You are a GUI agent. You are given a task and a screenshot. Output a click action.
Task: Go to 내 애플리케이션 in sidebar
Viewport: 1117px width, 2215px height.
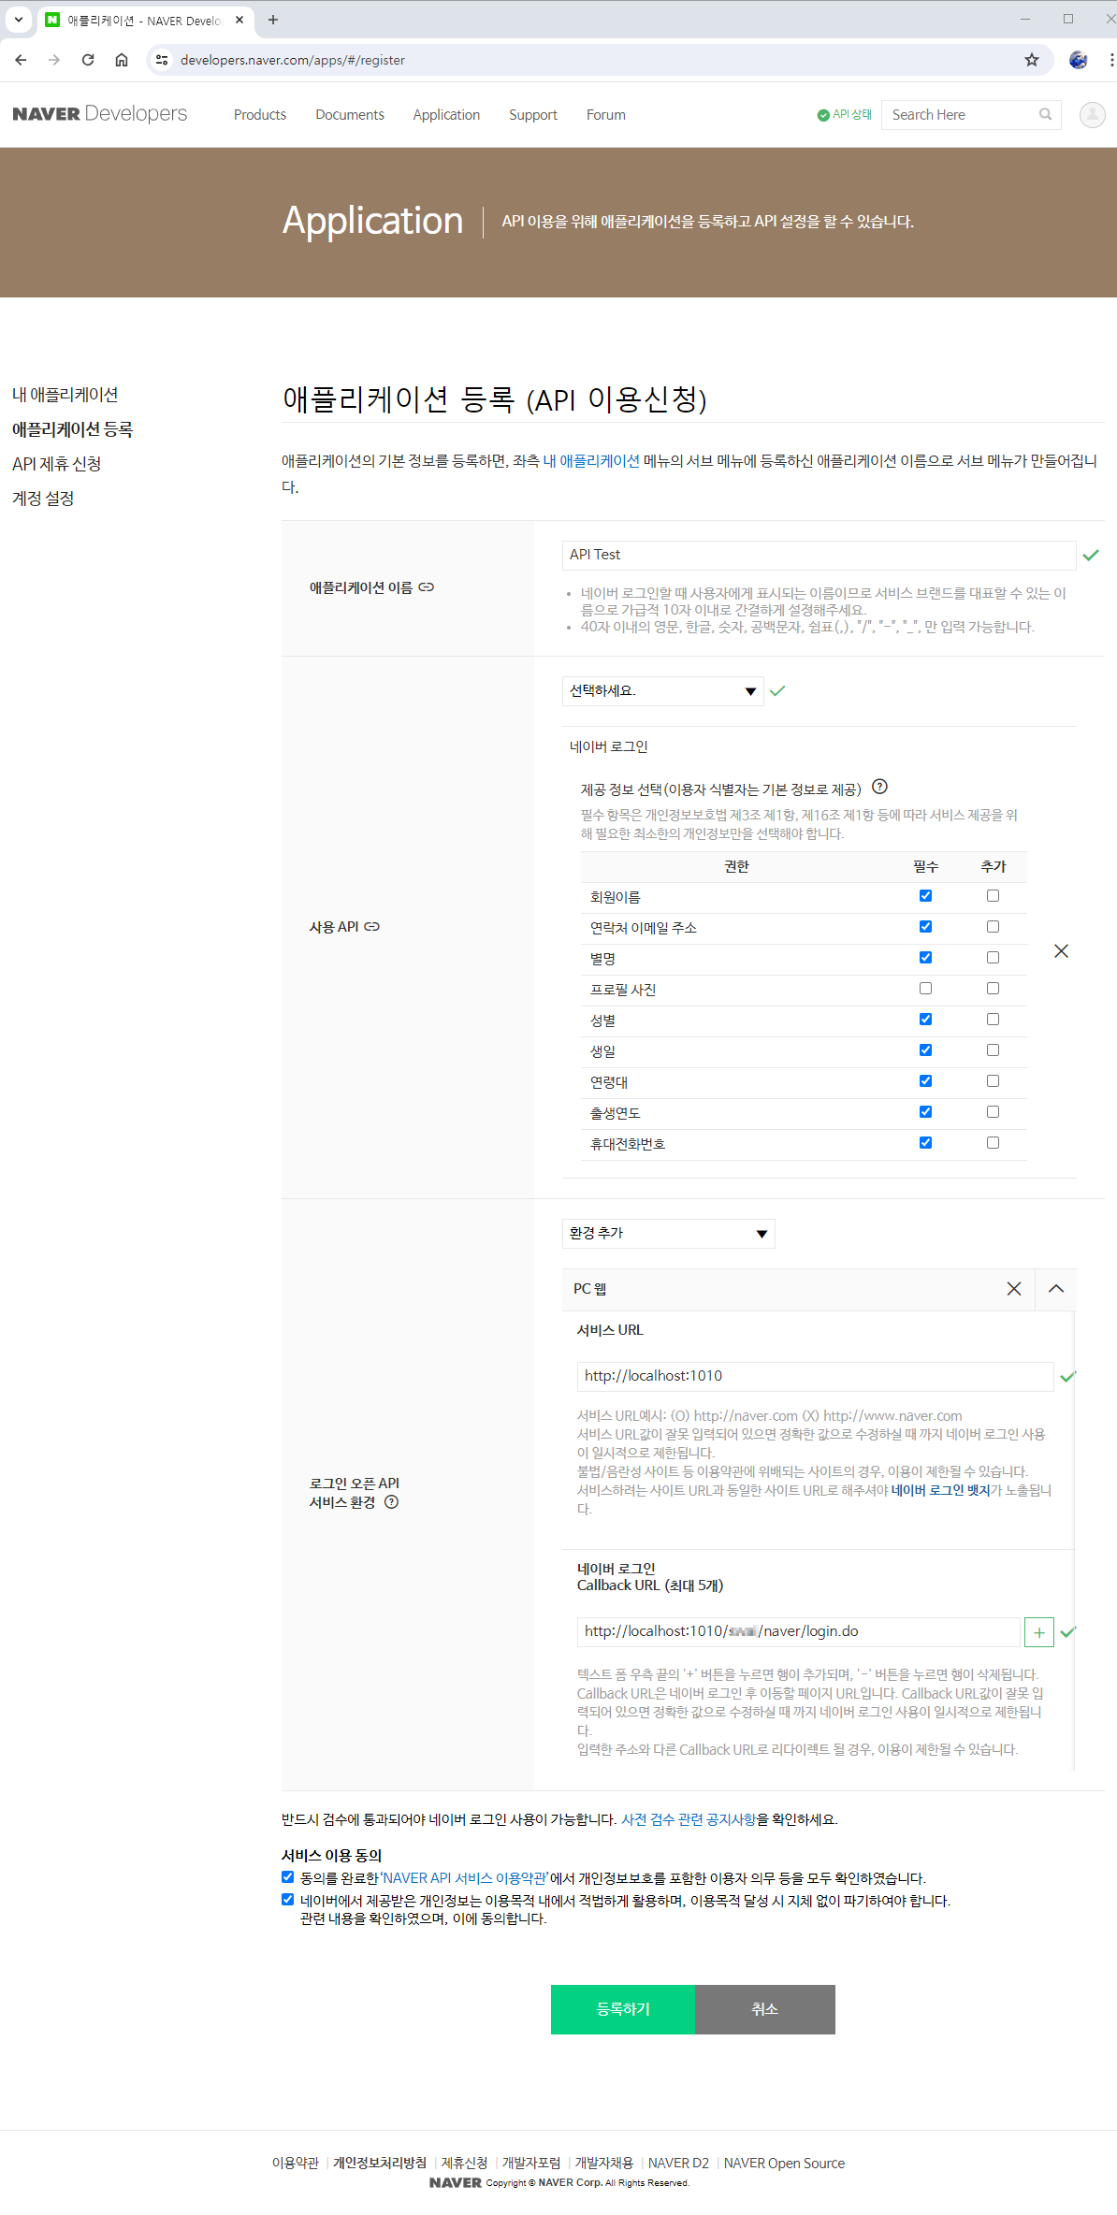pos(65,395)
